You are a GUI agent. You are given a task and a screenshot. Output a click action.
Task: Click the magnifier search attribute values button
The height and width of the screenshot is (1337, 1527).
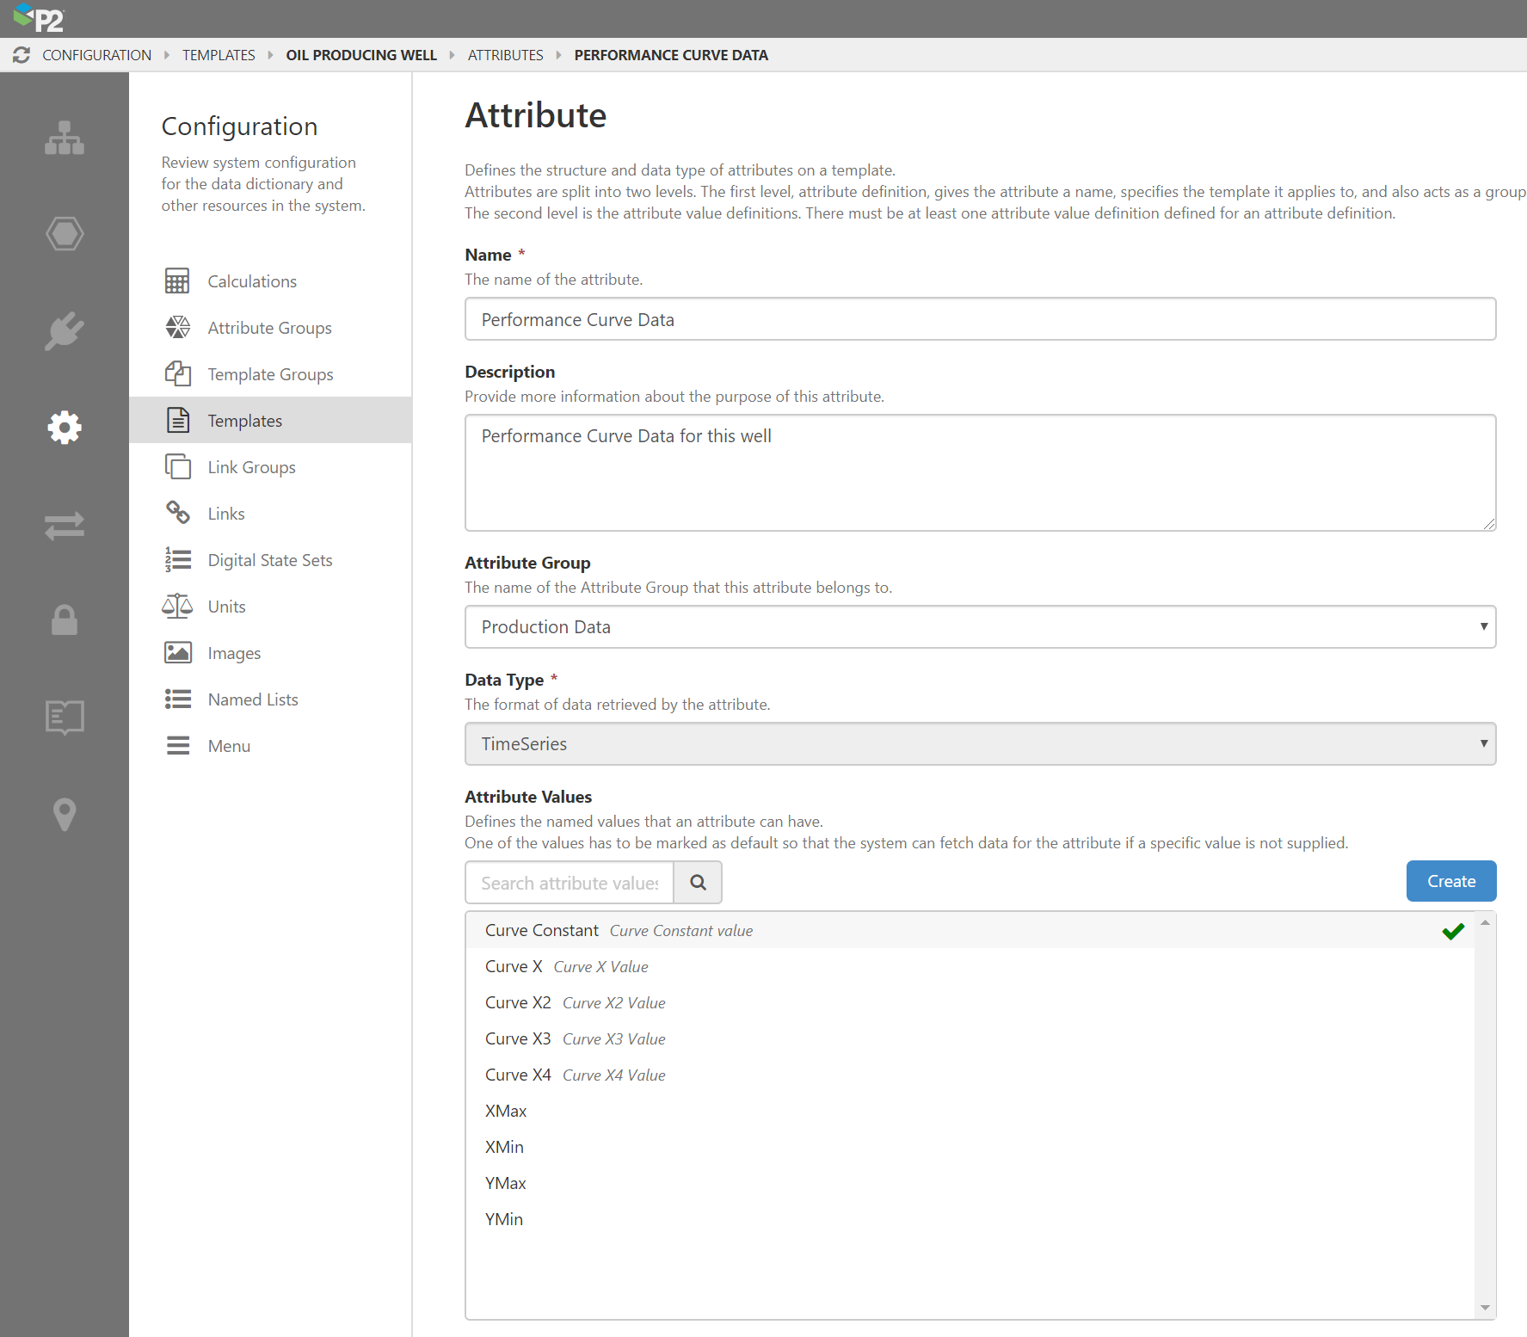click(x=698, y=883)
